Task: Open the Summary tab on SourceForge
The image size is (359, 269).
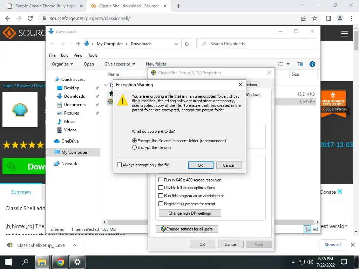Action: click(21, 192)
